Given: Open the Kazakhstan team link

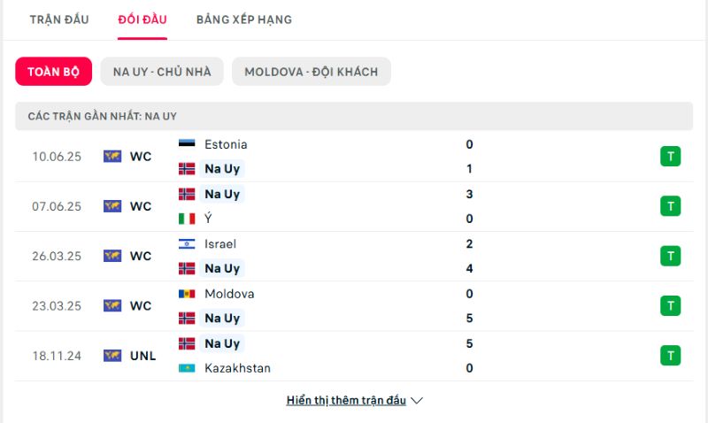Looking at the screenshot, I should [x=237, y=368].
